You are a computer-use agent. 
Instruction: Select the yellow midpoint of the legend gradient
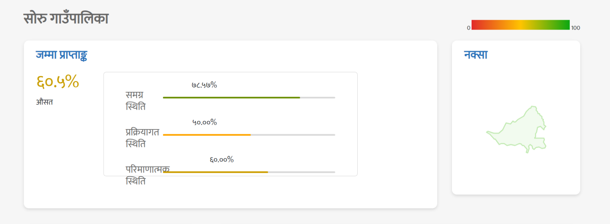click(x=521, y=25)
